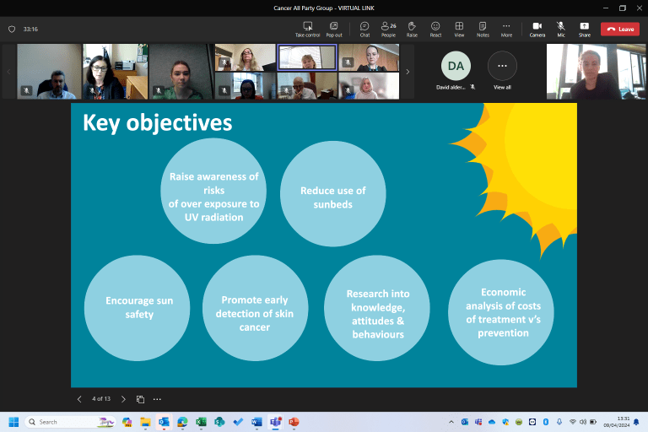Open Wi-Fi network settings in tray

[x=572, y=422]
